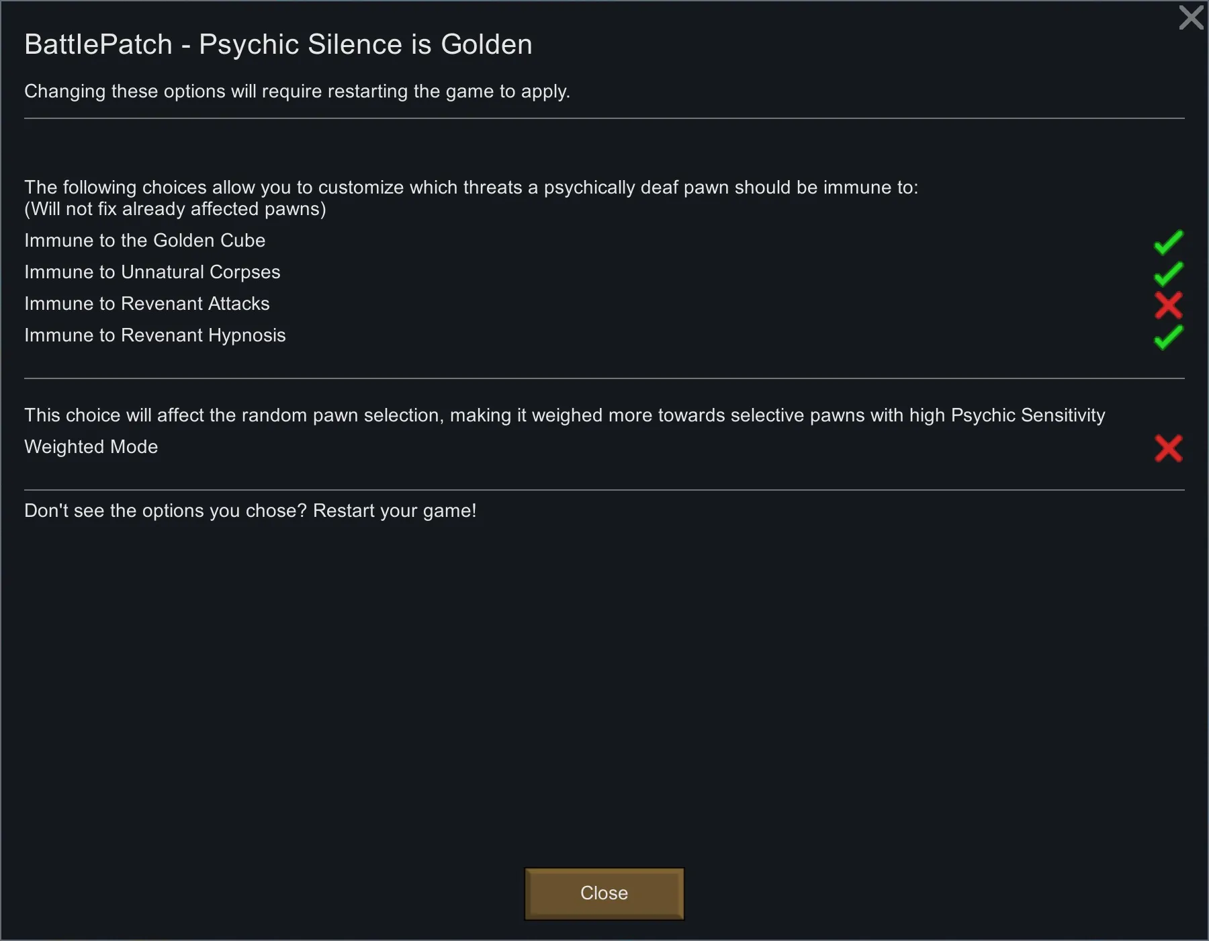Turn on the Weighted Mode red X
Image resolution: width=1209 pixels, height=941 pixels.
tap(1168, 448)
